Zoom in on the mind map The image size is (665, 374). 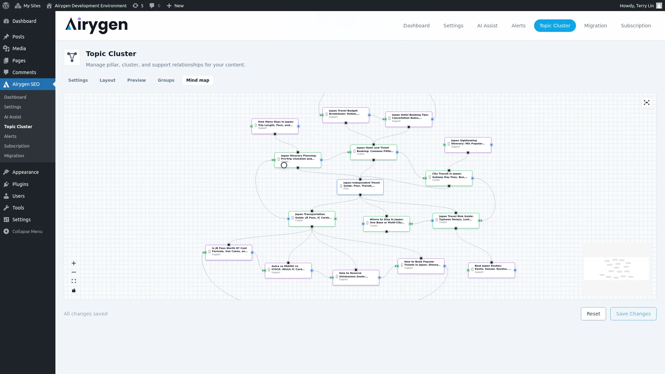coord(73,263)
